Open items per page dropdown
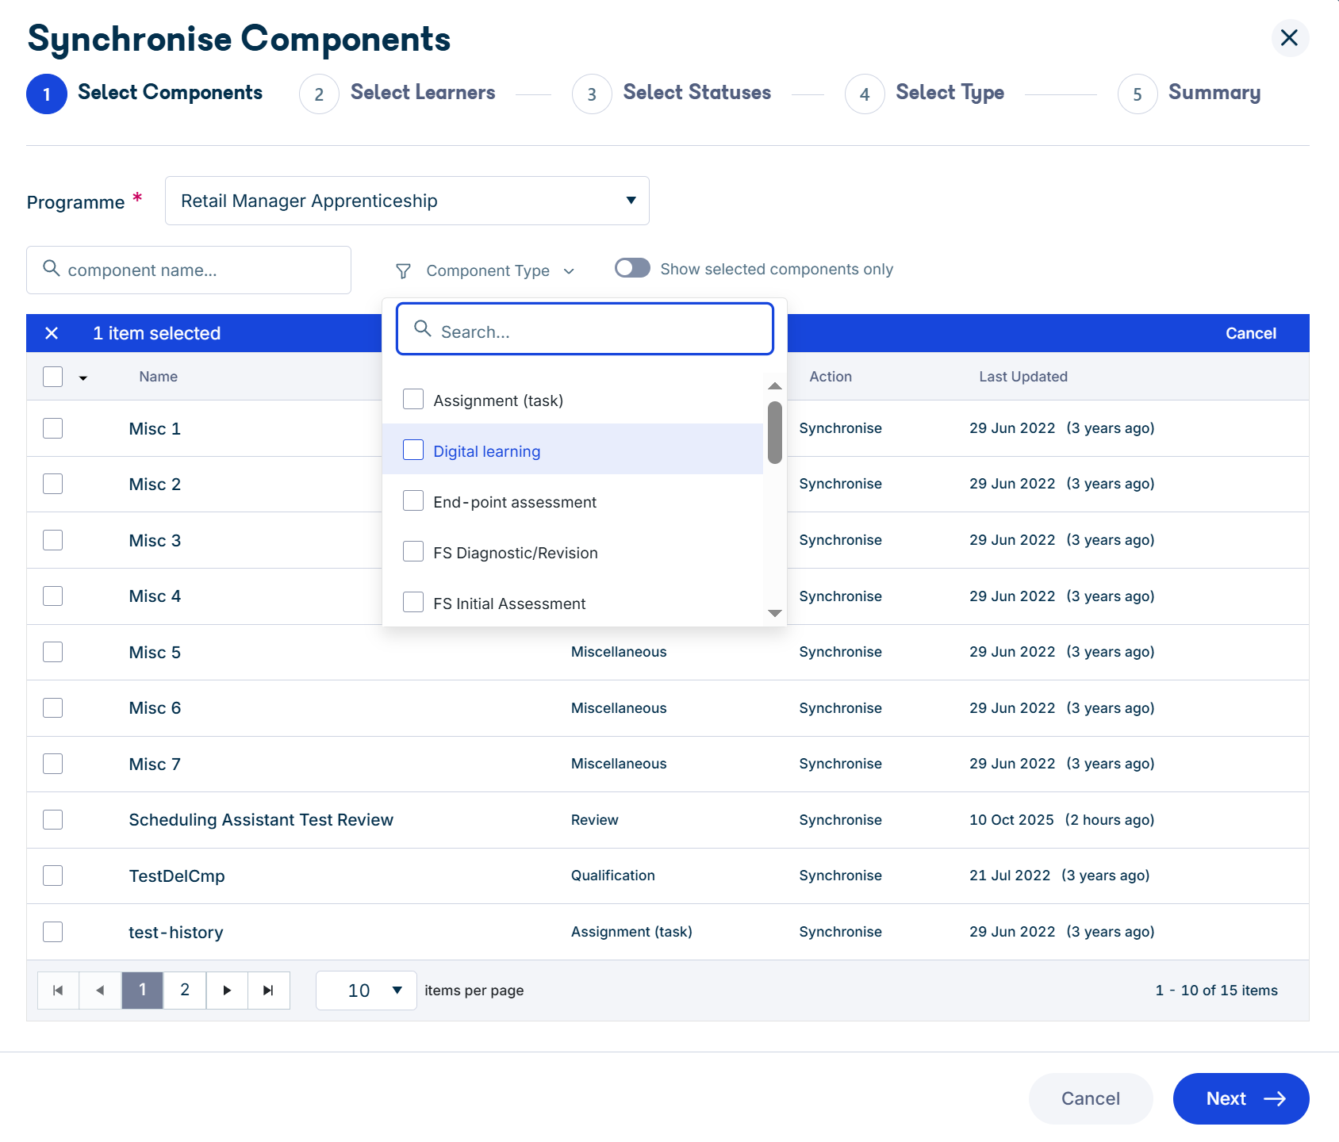The width and height of the screenshot is (1339, 1142). point(366,991)
